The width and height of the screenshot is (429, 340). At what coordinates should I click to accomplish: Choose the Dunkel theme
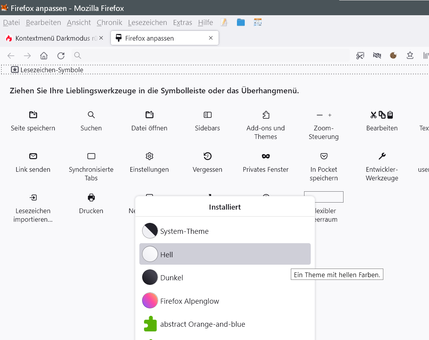coord(172,278)
